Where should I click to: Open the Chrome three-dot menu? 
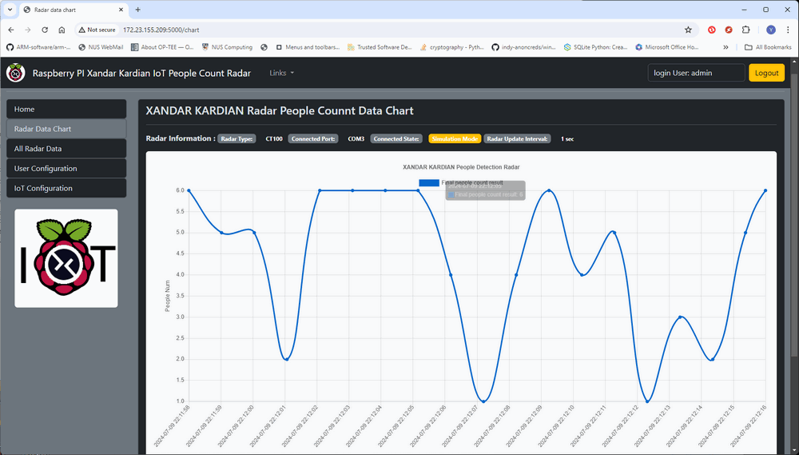(x=788, y=30)
